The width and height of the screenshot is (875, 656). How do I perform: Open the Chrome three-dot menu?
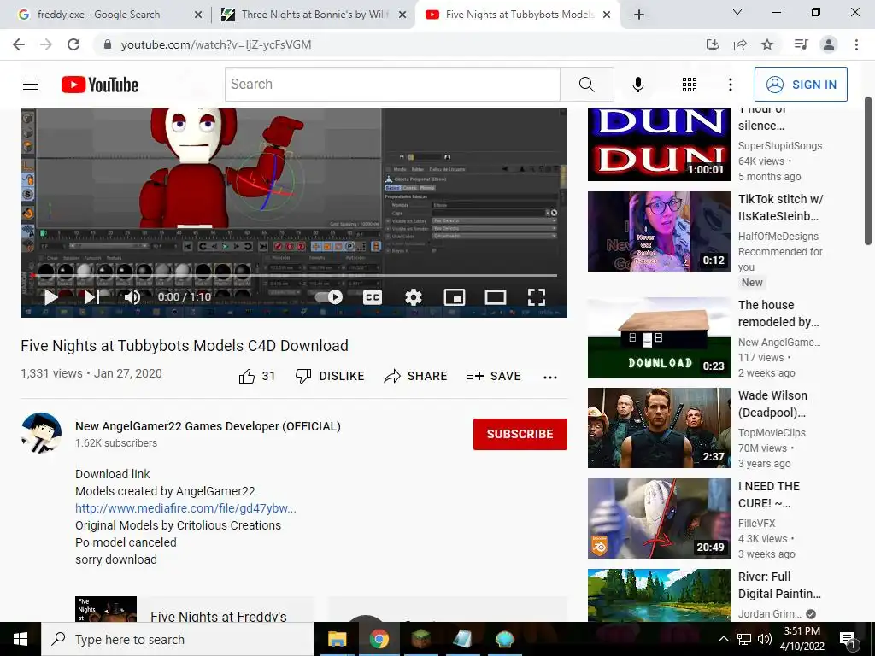(856, 44)
